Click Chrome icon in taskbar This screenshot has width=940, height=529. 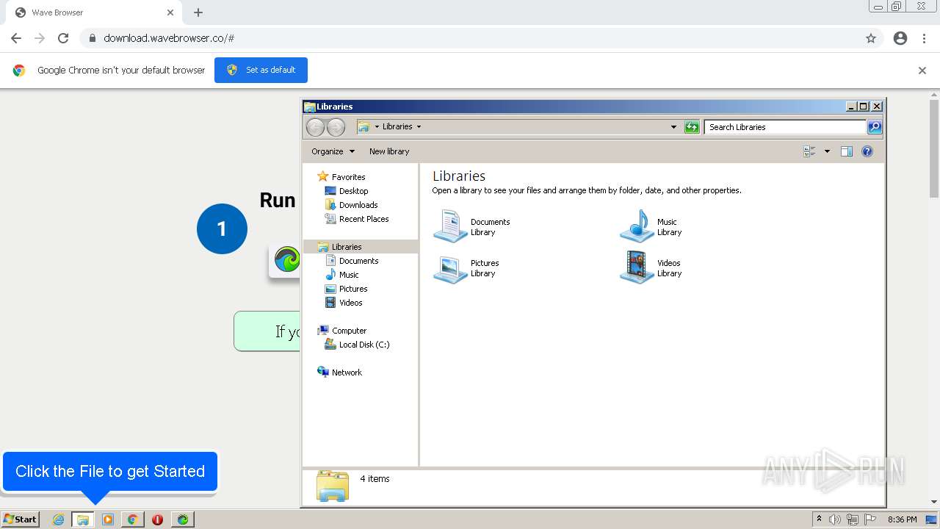coord(132,519)
